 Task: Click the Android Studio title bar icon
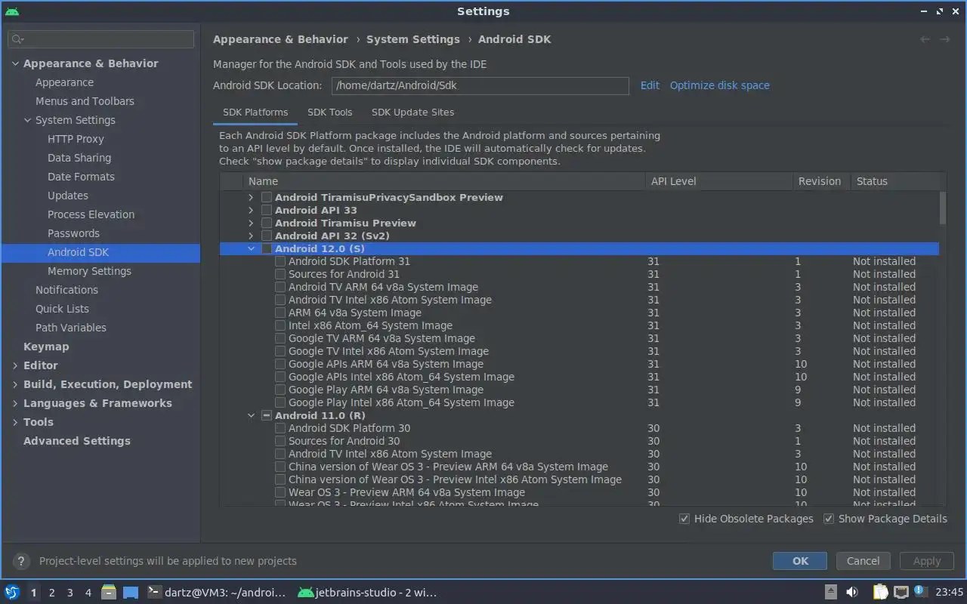tap(11, 11)
